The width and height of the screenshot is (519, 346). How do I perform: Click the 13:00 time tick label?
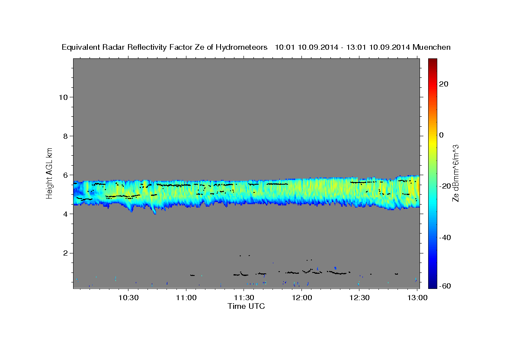[x=417, y=298]
